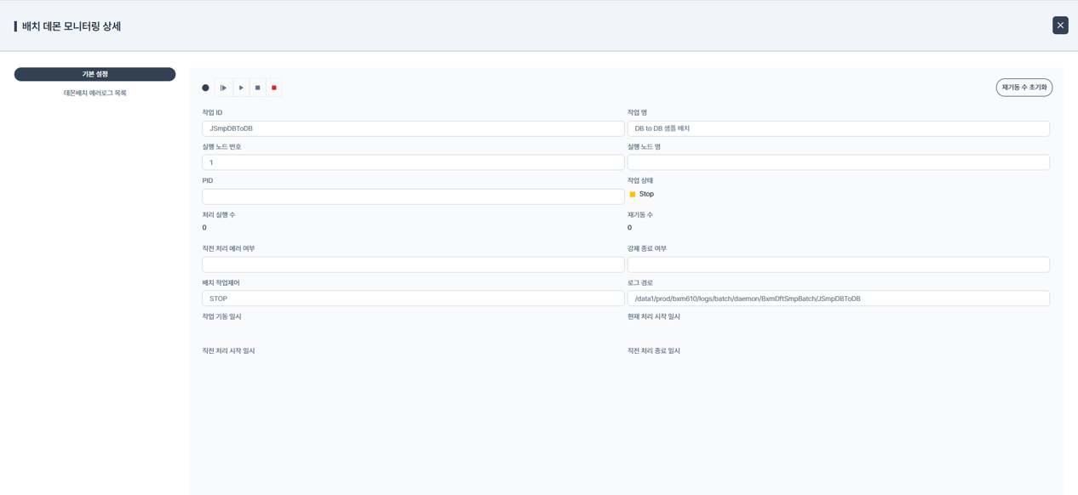Click the 직전 처리 에러 여부 field
The image size is (1078, 495).
[x=413, y=265]
